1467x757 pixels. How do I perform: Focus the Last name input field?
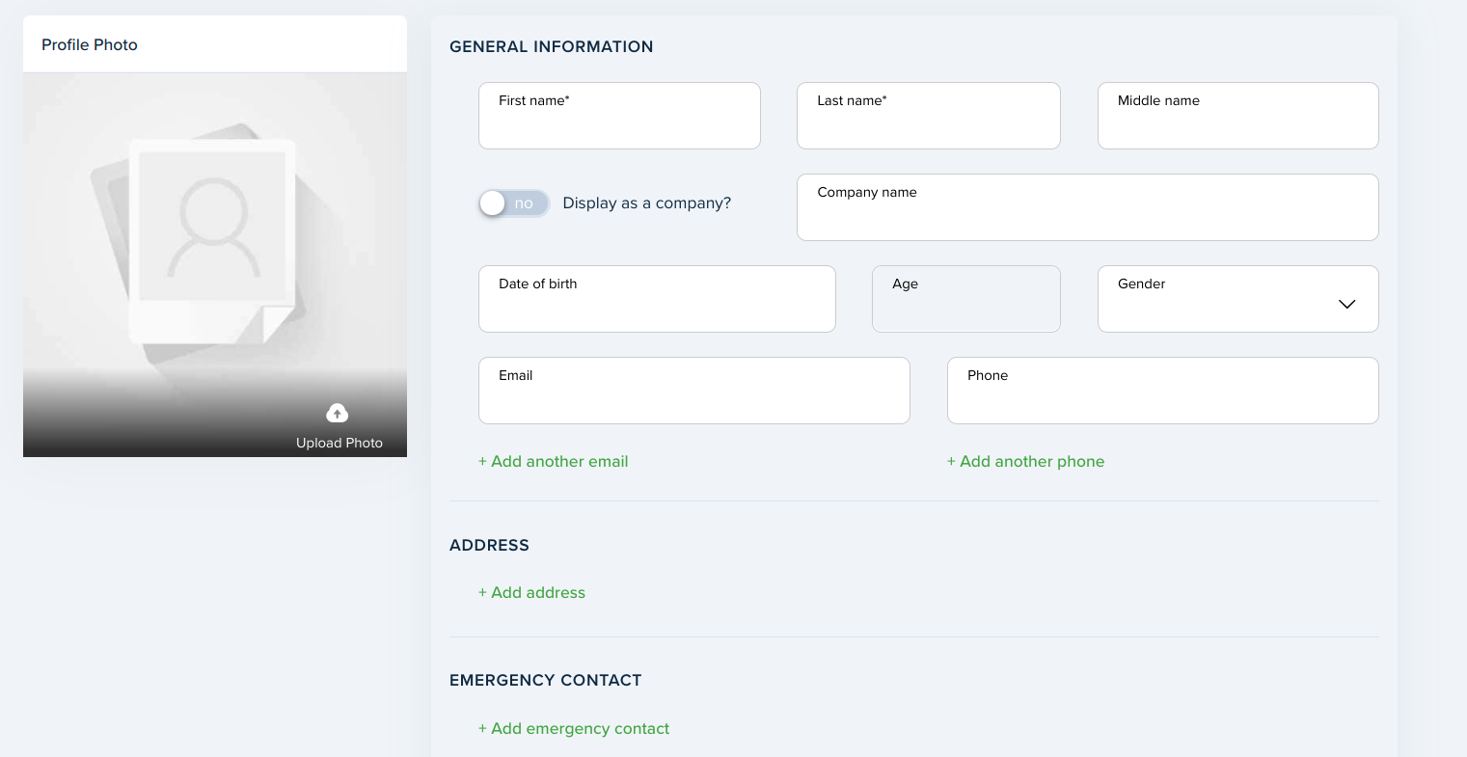tap(929, 116)
